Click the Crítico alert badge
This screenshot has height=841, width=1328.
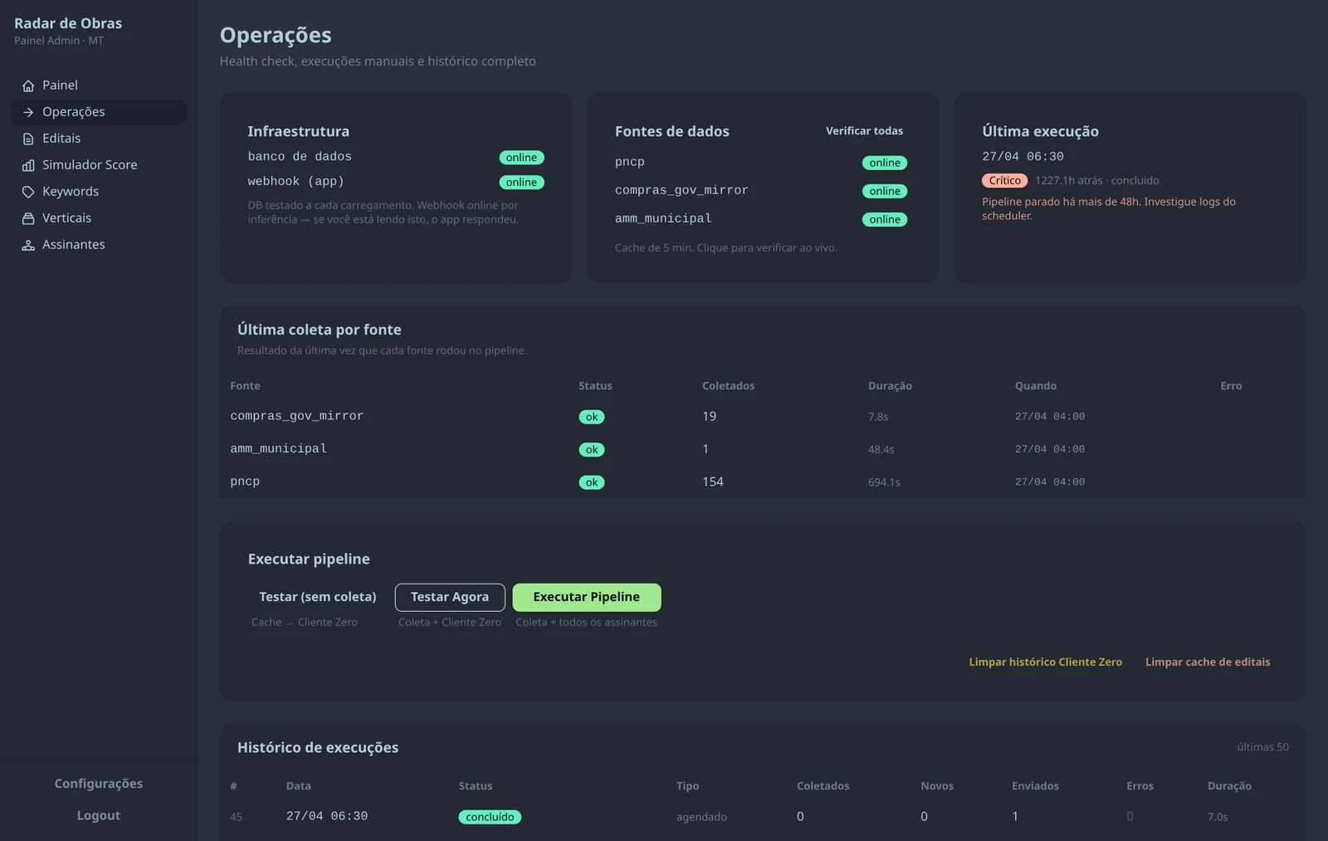[1004, 180]
